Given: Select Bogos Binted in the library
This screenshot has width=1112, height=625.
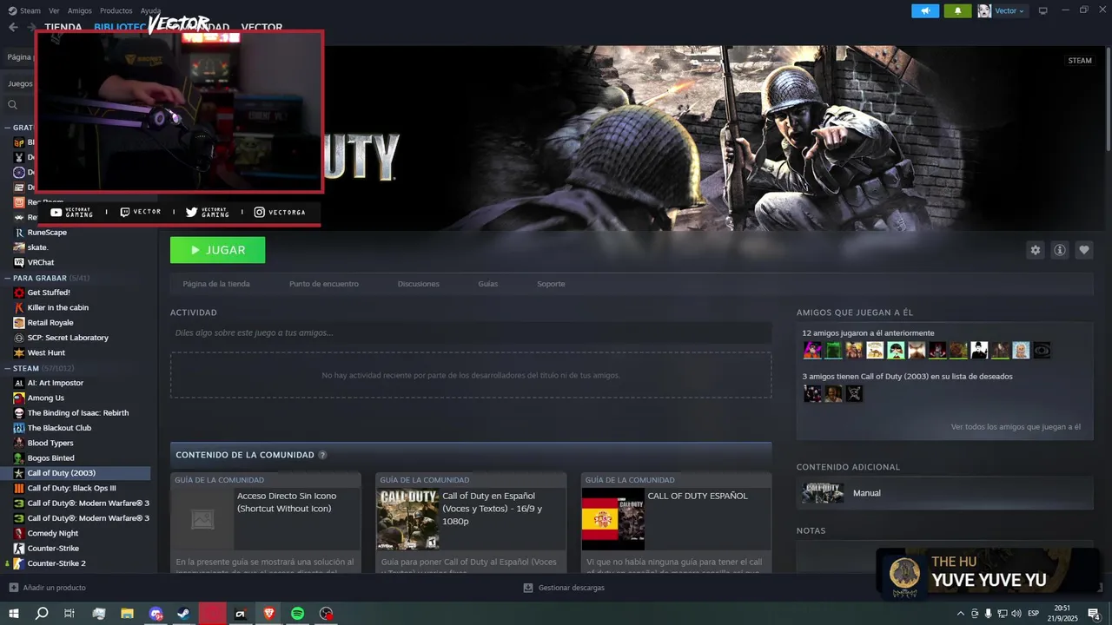Looking at the screenshot, I should (50, 458).
